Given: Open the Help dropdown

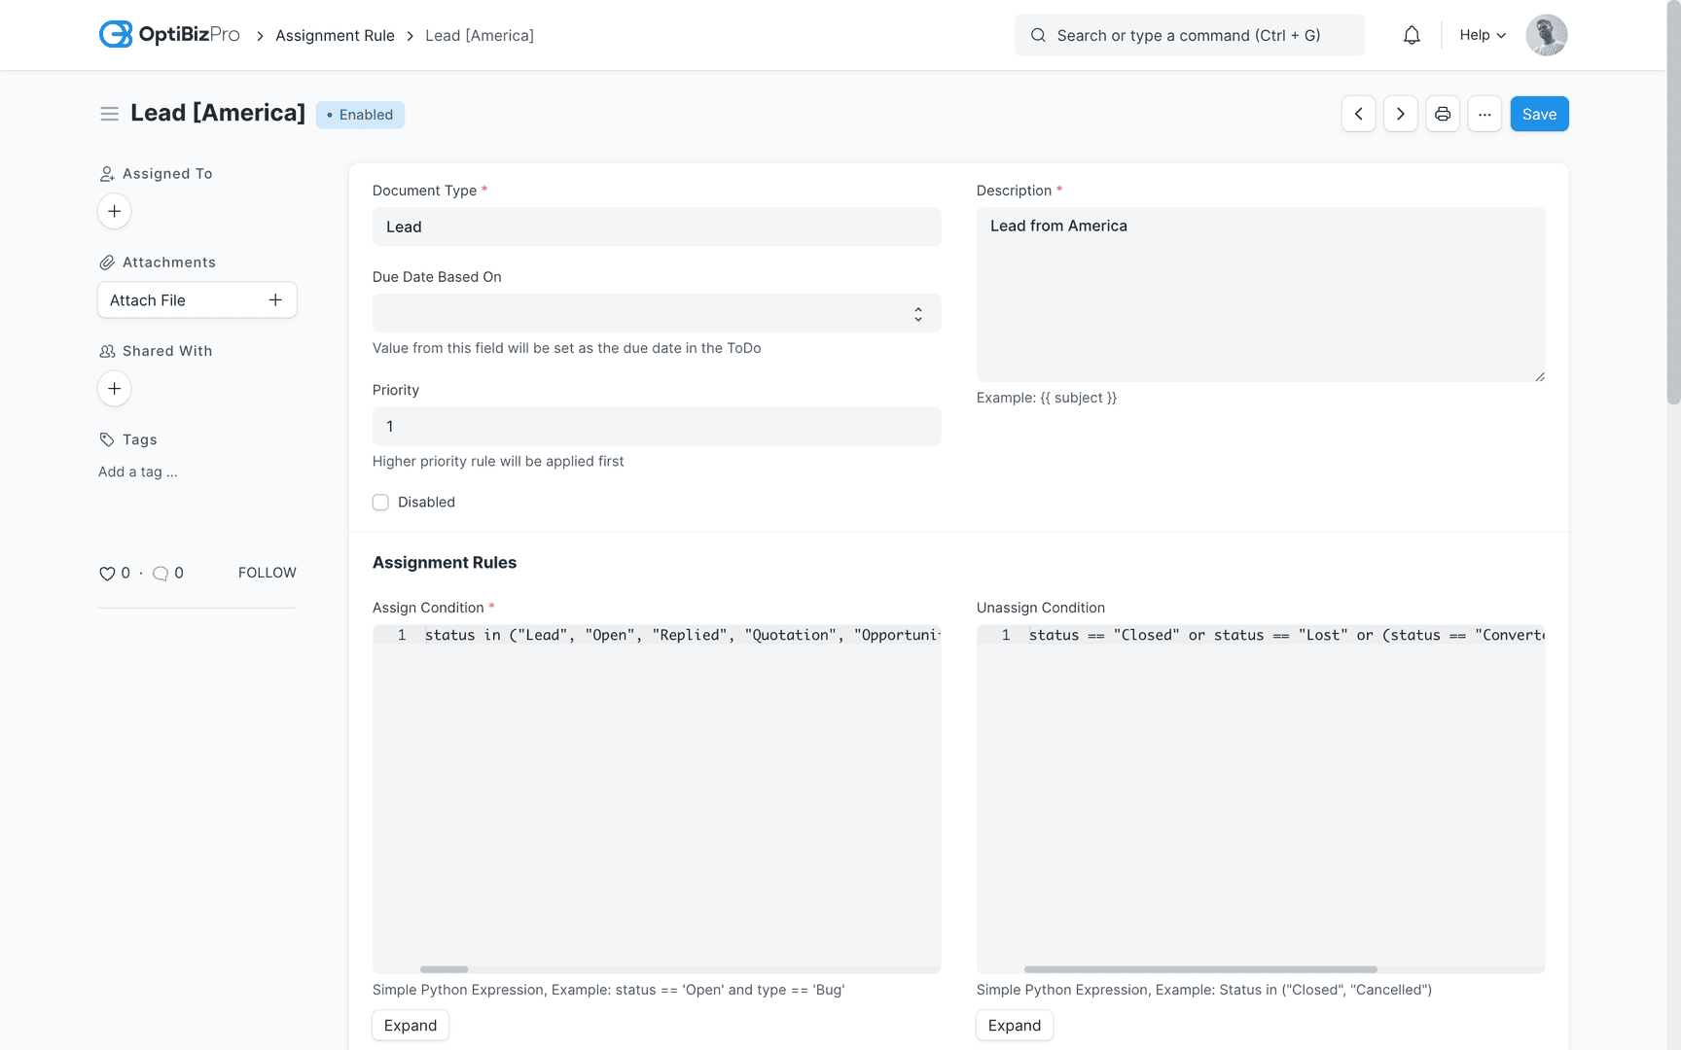Looking at the screenshot, I should [1481, 34].
